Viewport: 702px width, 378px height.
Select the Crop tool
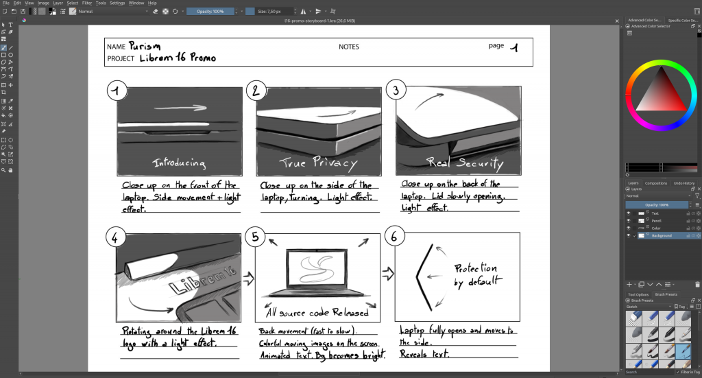coord(3,92)
